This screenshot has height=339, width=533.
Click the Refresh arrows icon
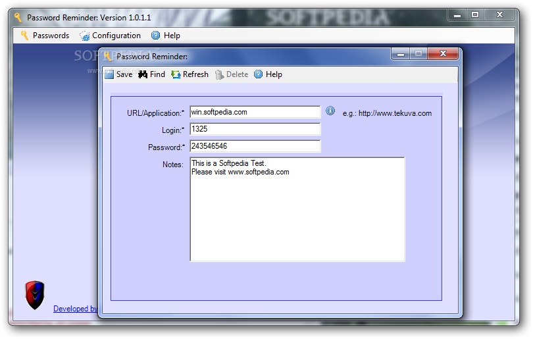click(176, 74)
